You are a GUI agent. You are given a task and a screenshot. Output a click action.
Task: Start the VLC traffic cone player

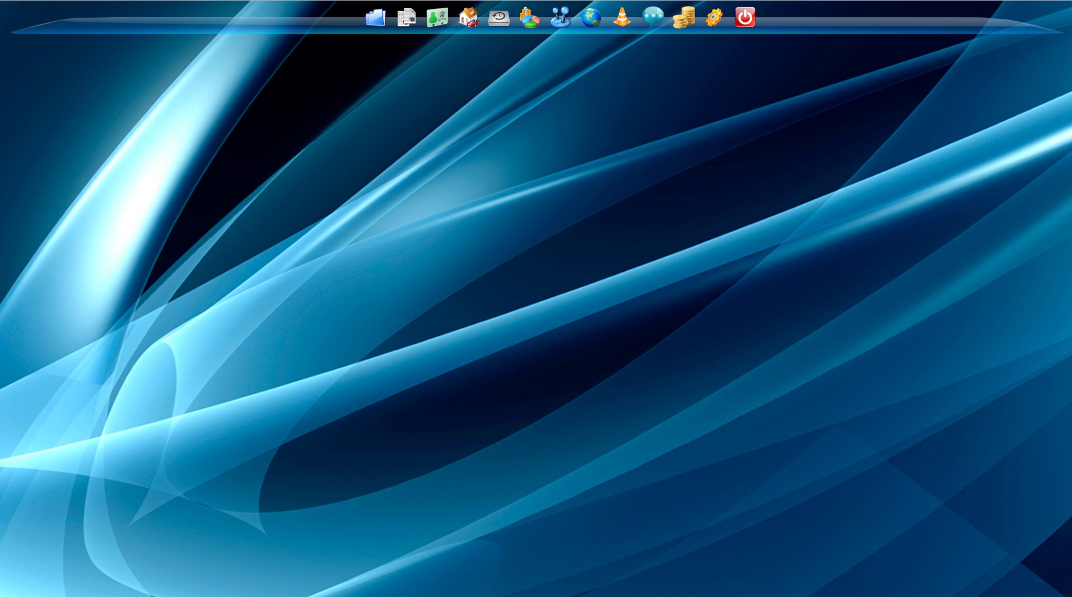click(x=622, y=17)
